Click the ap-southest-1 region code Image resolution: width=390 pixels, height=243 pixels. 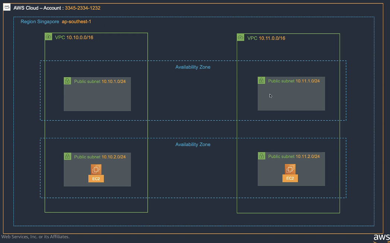point(76,22)
